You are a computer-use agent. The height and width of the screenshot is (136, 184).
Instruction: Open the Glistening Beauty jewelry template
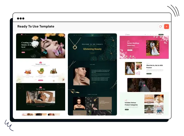pos(92,74)
